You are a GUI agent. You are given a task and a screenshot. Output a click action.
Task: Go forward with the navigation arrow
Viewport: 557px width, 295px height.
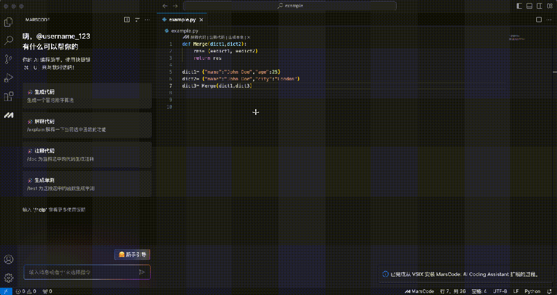pyautogui.click(x=175, y=6)
